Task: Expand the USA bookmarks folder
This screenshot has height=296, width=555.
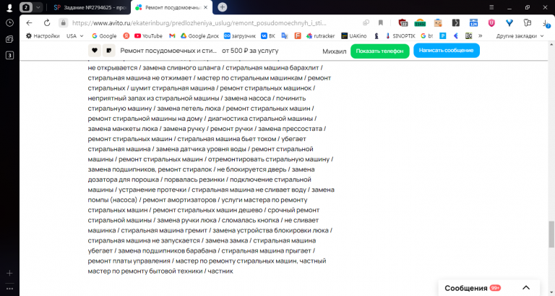Action: 74,35
